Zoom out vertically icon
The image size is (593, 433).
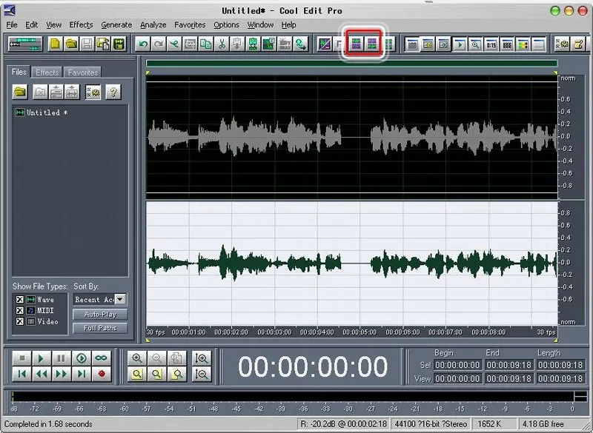point(202,374)
